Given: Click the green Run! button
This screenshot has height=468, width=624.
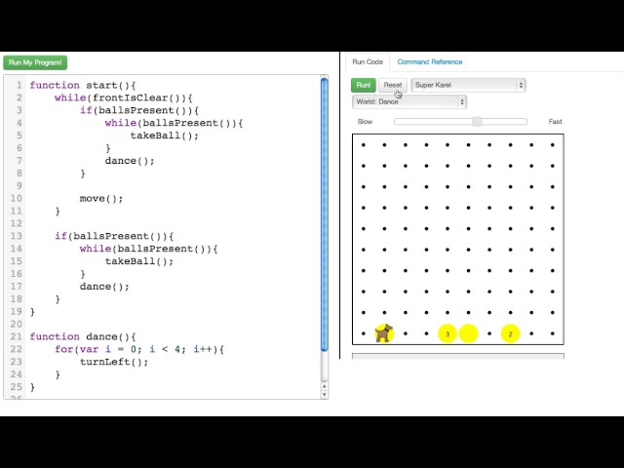Looking at the screenshot, I should 363,85.
